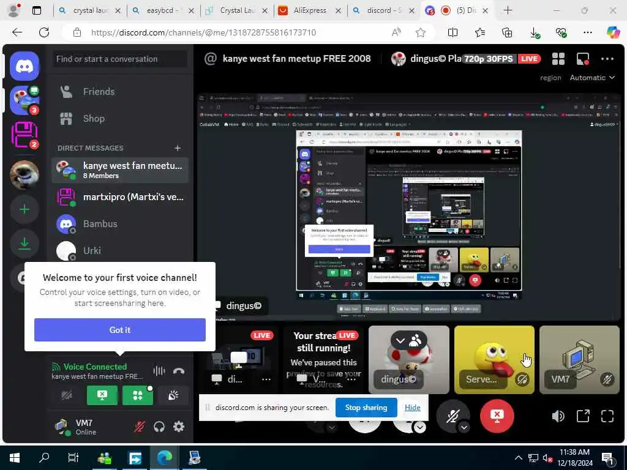This screenshot has width=627, height=470.
Task: Disconnect from voice with the hang-up icon
Action: click(x=179, y=371)
